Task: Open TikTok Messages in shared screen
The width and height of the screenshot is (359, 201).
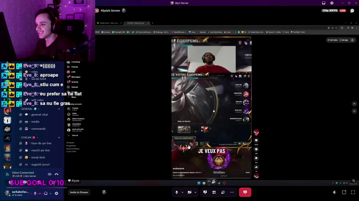Action: point(74,77)
